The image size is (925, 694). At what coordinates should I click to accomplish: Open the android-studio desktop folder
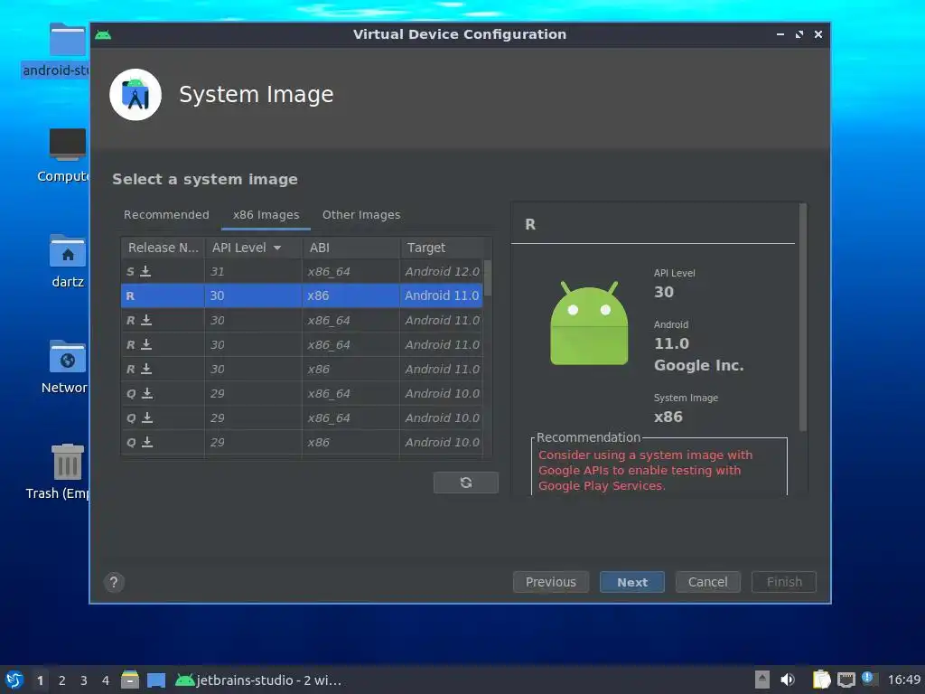coord(67,40)
